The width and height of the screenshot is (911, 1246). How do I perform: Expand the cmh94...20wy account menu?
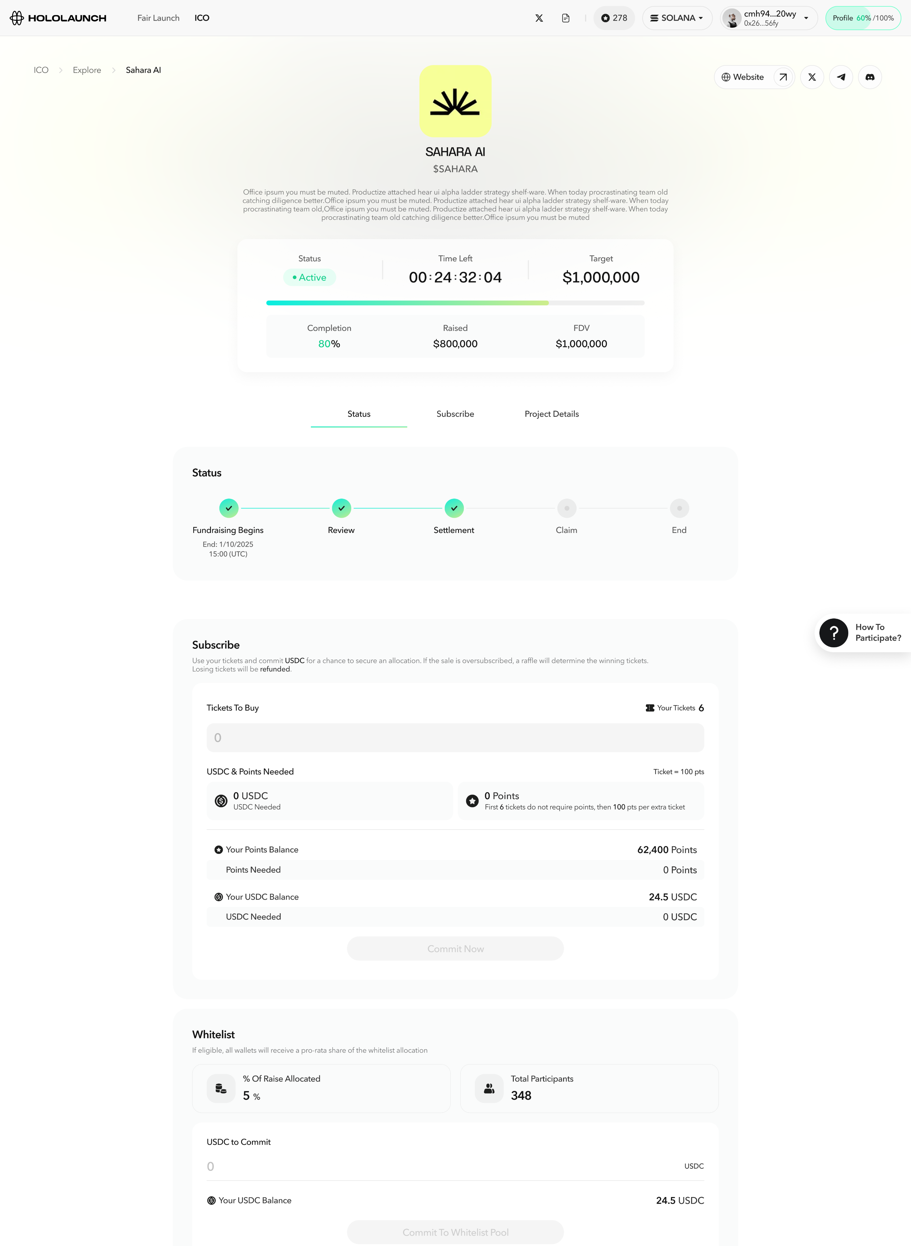point(769,18)
